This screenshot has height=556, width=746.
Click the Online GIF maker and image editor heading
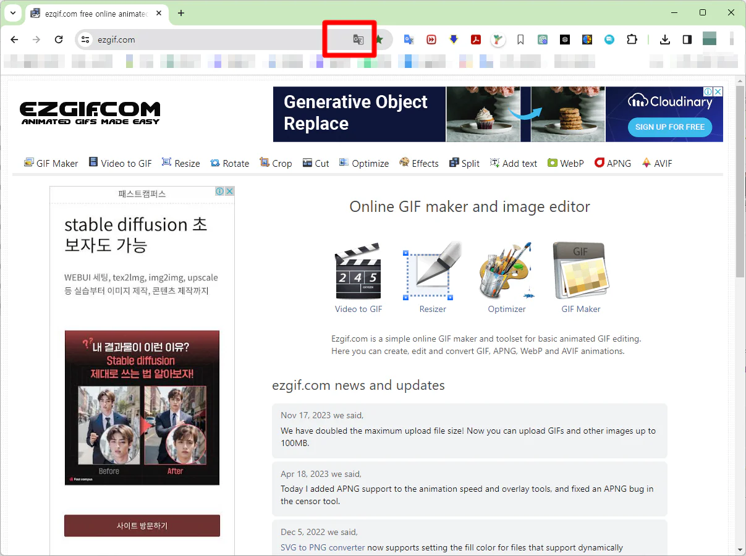[x=470, y=207]
